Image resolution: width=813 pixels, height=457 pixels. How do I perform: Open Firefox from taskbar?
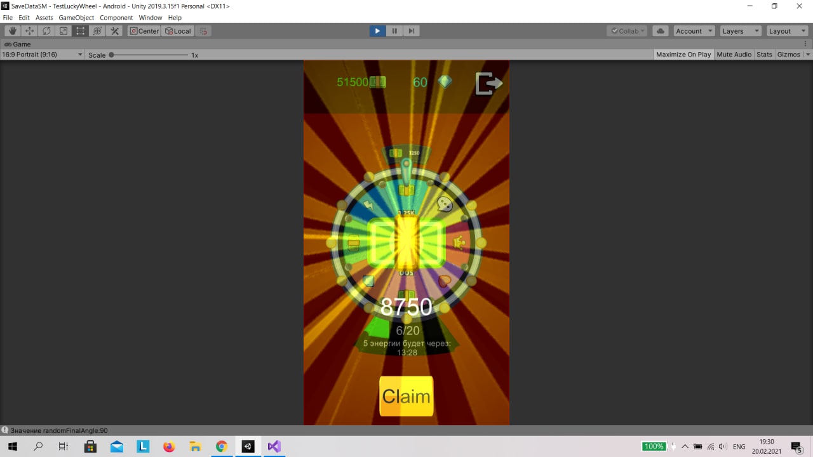(x=169, y=446)
